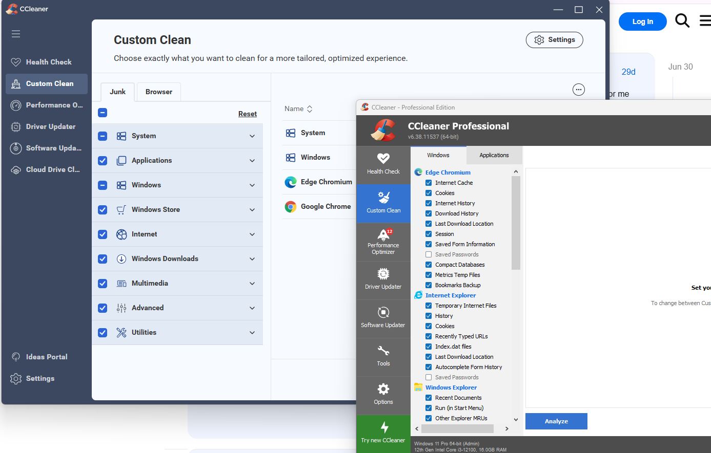Viewport: 711px width, 453px height.
Task: Click the Analyze button
Action: [556, 421]
